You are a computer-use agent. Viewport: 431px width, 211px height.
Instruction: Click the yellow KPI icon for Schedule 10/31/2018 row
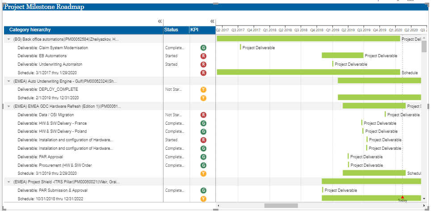click(x=203, y=199)
